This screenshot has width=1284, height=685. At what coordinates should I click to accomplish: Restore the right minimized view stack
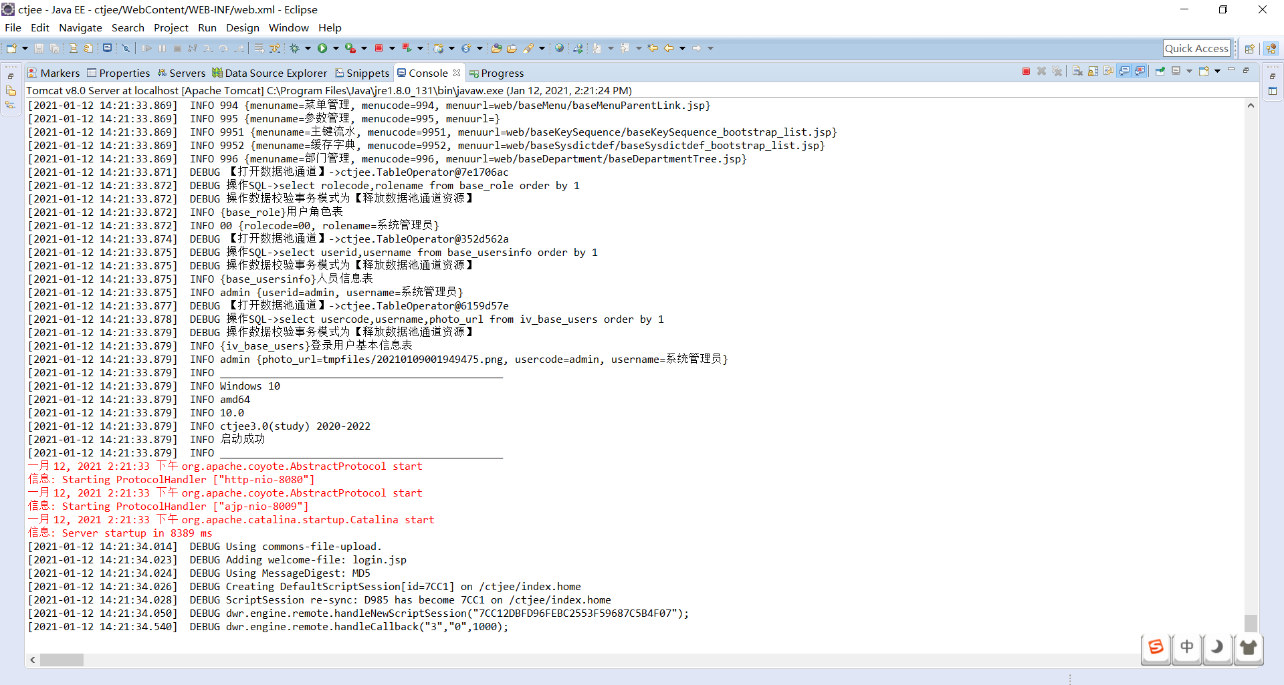pyautogui.click(x=1273, y=76)
